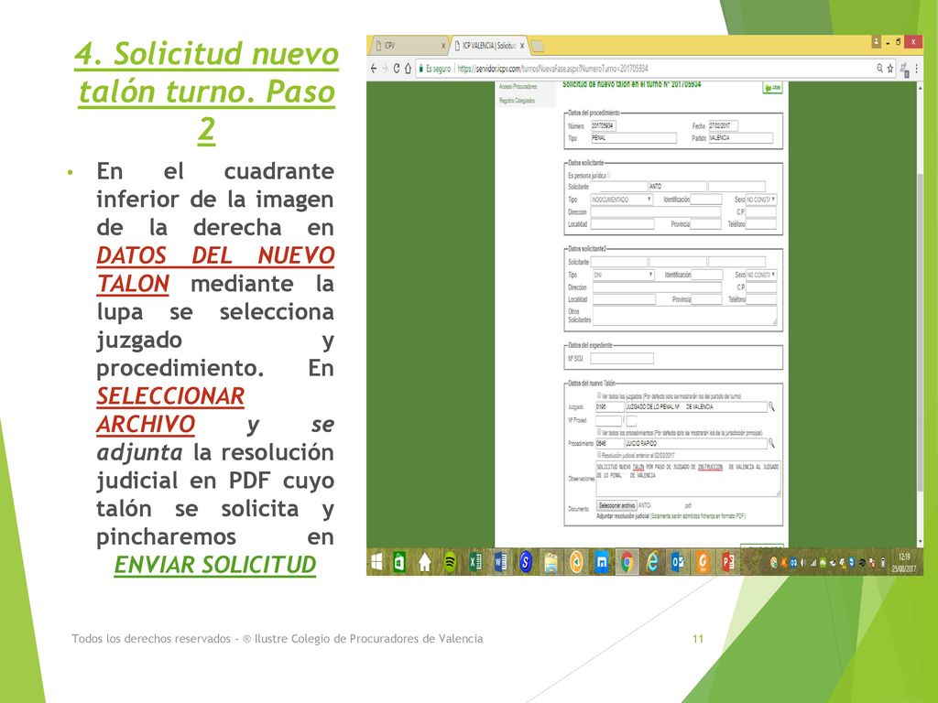Open Word from the taskbar
This screenshot has width=938, height=703.
501,562
